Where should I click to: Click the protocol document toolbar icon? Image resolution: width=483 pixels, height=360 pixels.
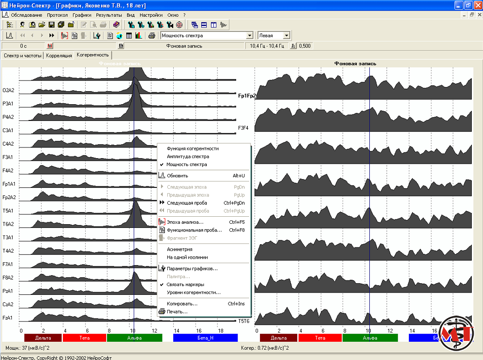coord(110,35)
